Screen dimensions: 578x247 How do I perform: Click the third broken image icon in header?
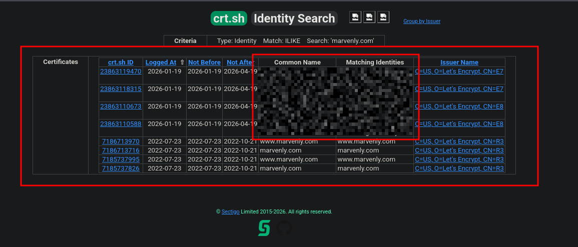383,17
